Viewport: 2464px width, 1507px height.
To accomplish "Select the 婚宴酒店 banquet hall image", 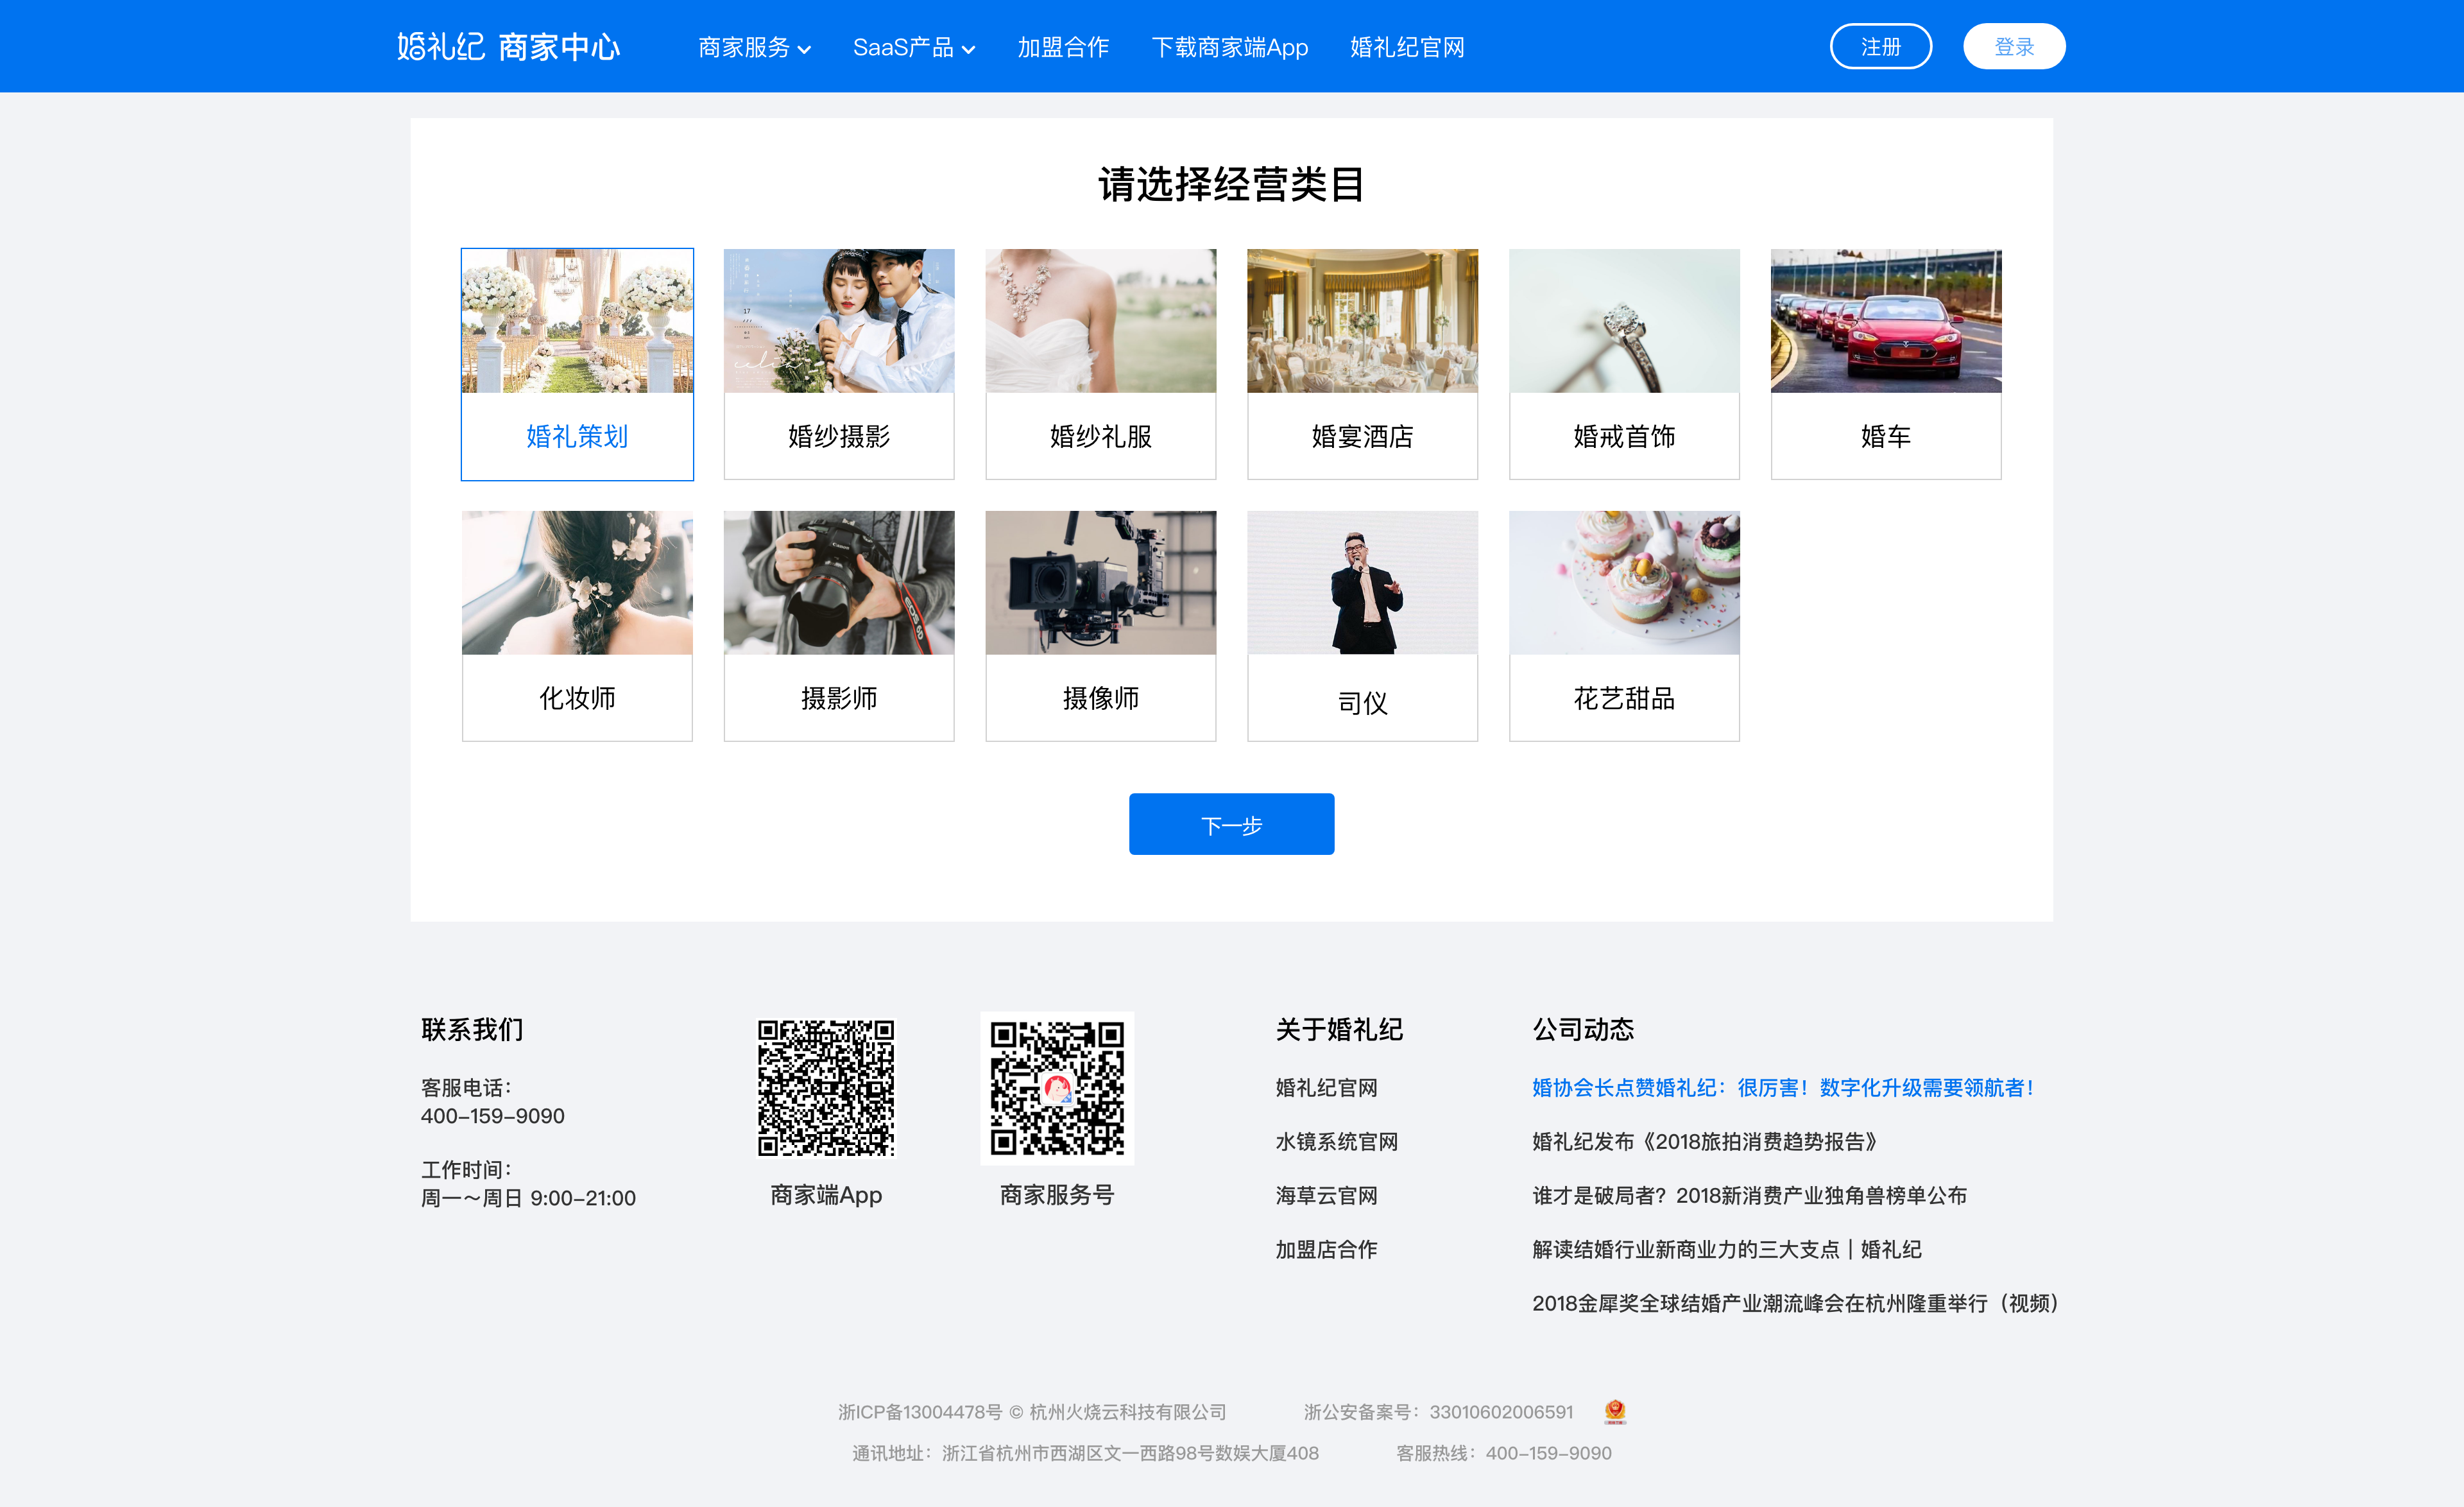I will (1362, 322).
